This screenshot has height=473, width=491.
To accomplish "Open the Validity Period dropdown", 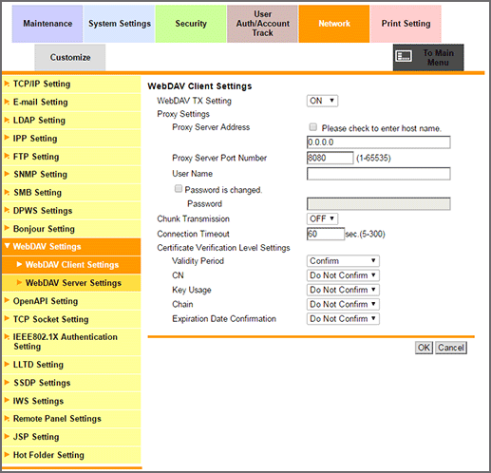I will [343, 261].
